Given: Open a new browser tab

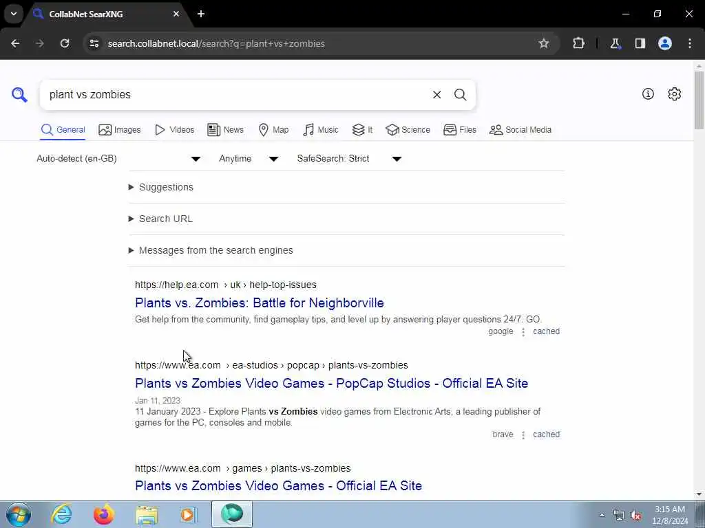Looking at the screenshot, I should 201,14.
